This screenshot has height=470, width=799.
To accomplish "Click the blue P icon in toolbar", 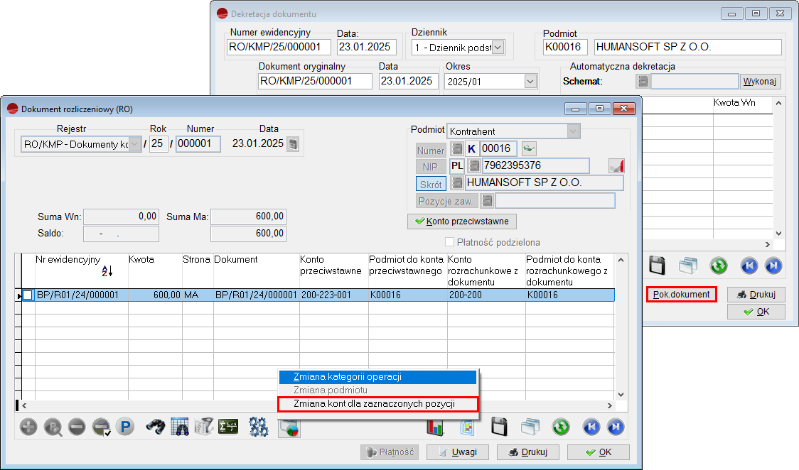I will coord(125,427).
